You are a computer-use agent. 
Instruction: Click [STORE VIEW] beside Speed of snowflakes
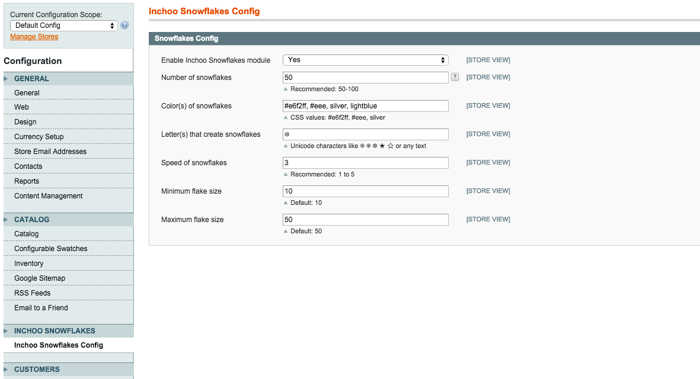click(488, 162)
